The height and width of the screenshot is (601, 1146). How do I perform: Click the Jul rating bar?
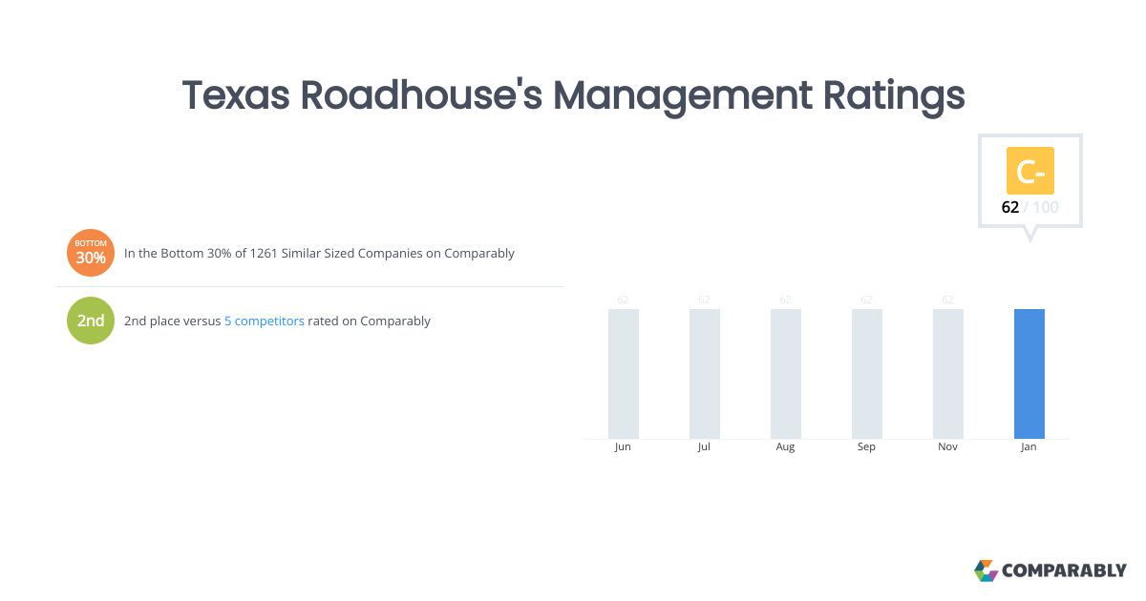[x=704, y=372]
